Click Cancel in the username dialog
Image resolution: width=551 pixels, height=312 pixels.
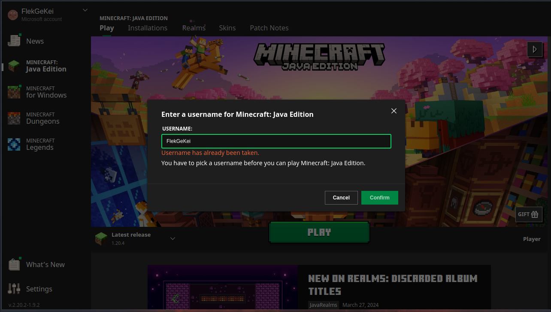point(341,197)
